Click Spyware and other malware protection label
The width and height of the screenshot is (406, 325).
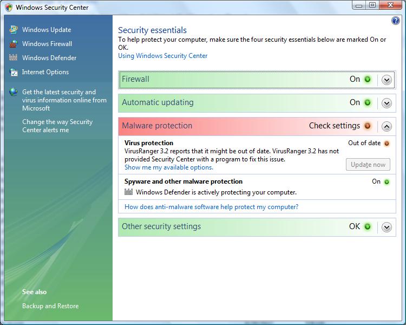(x=184, y=181)
